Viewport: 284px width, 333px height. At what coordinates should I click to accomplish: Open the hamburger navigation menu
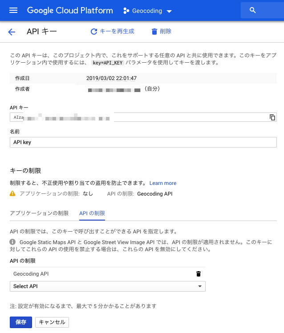pos(13,10)
